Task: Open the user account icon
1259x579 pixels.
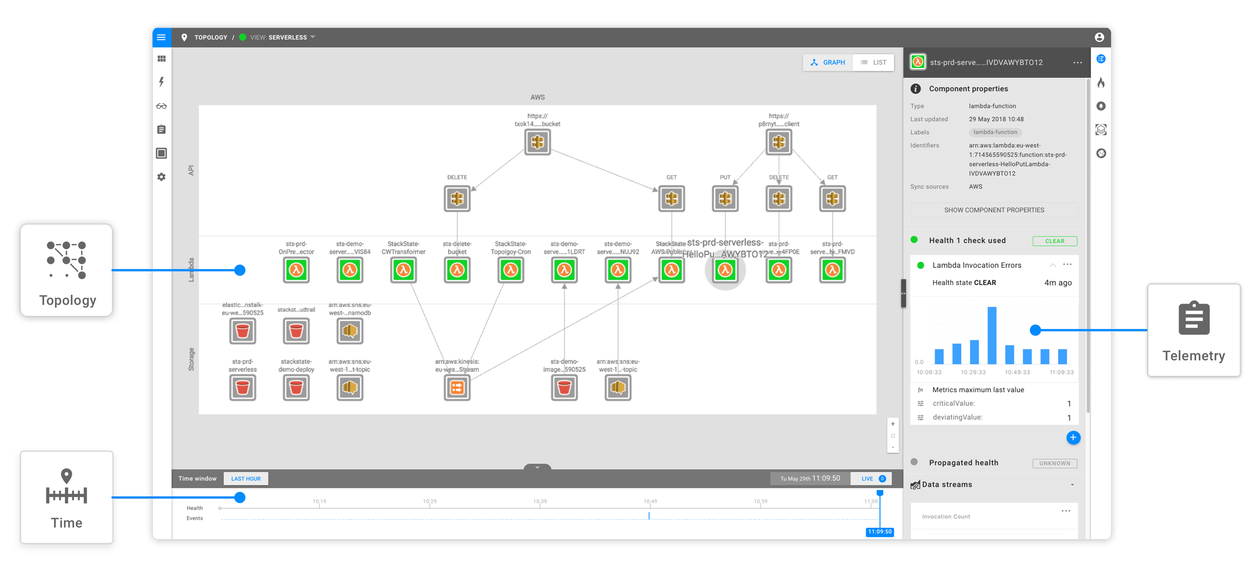Action: coord(1099,37)
